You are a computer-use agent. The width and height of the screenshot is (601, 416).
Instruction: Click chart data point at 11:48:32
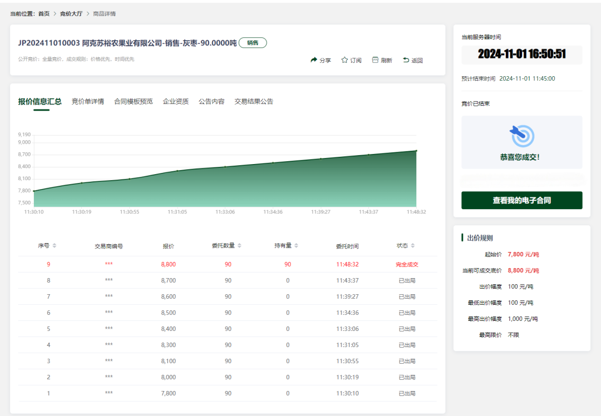coord(416,151)
